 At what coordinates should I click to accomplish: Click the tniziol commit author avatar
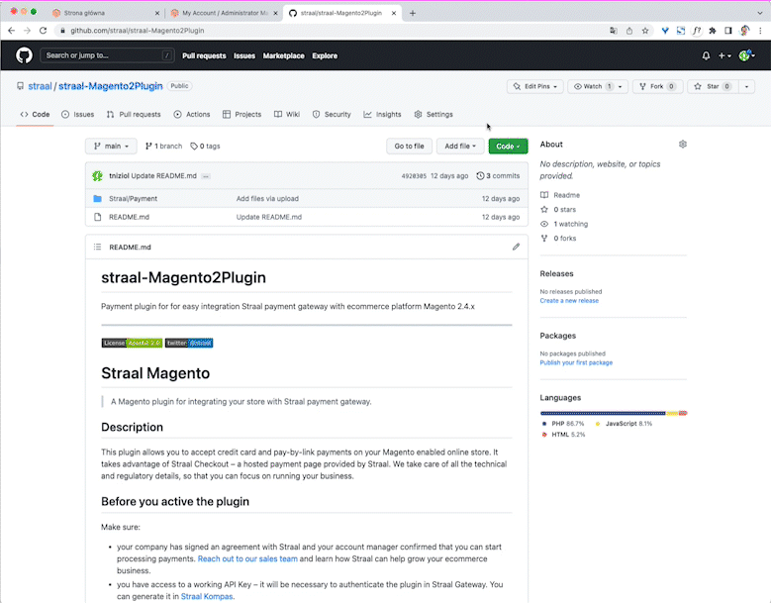97,175
